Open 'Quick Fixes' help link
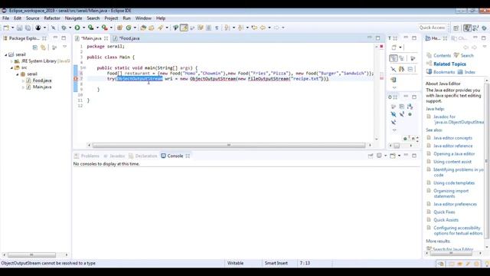The width and height of the screenshot is (490, 276). point(444,212)
